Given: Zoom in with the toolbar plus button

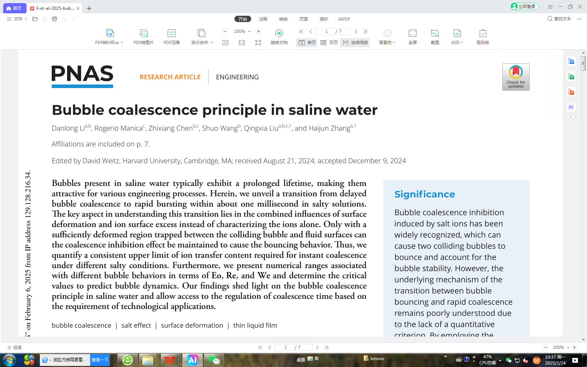Looking at the screenshot, I should [259, 31].
